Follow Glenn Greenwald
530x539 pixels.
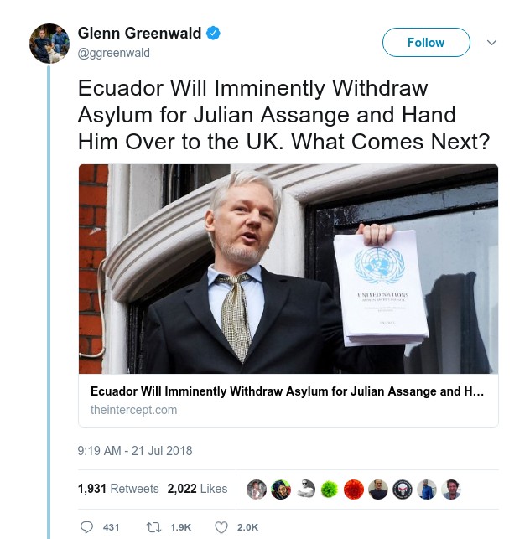[426, 42]
